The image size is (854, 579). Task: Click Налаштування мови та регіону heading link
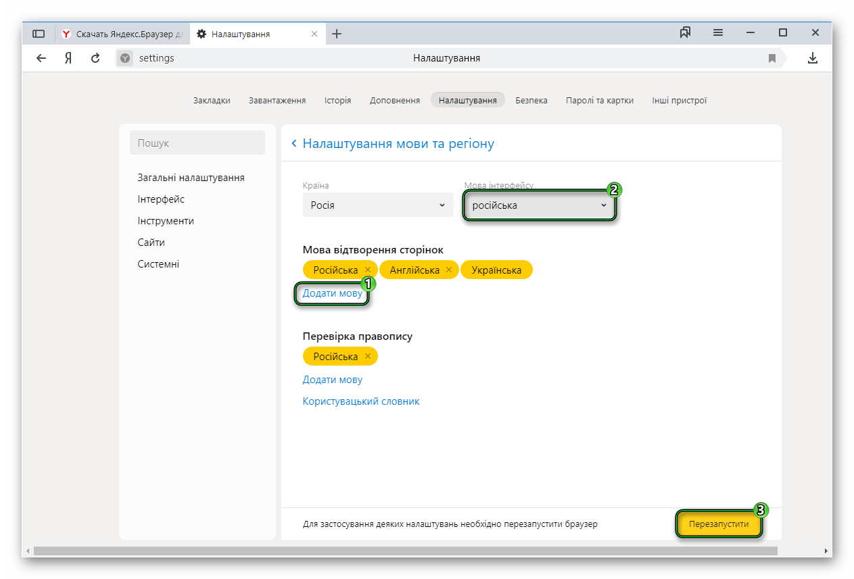[398, 143]
